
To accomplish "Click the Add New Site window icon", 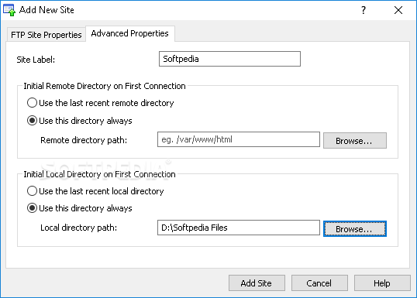I will click(9, 10).
